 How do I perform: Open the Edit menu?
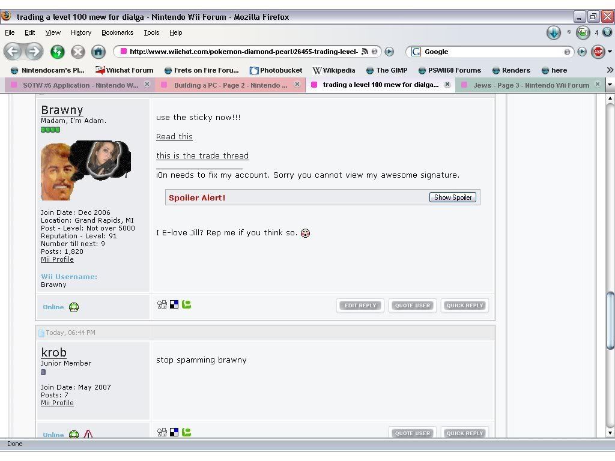point(30,32)
